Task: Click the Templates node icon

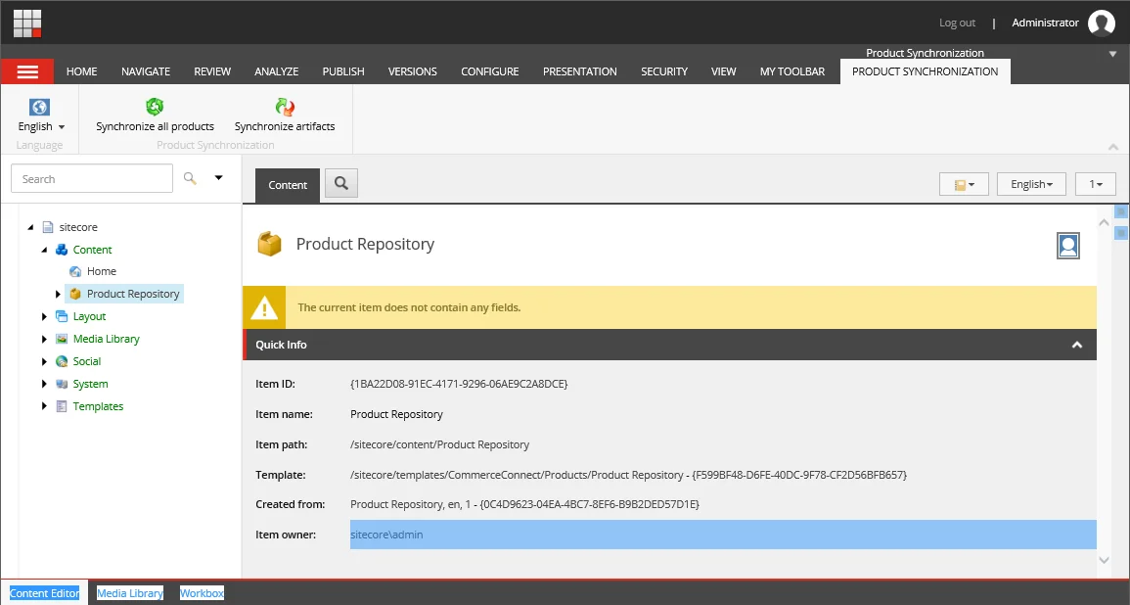Action: click(62, 406)
